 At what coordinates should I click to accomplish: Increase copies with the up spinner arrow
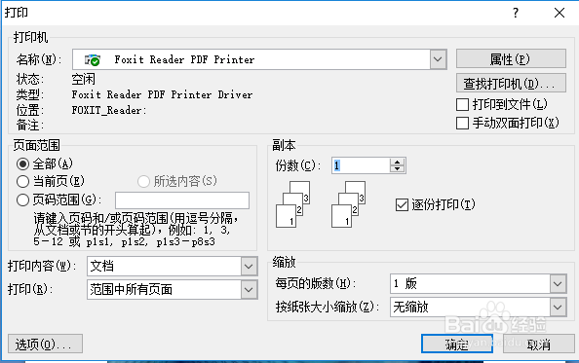(398, 163)
